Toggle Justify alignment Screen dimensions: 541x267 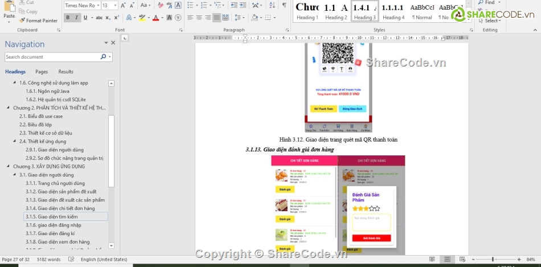pos(217,18)
